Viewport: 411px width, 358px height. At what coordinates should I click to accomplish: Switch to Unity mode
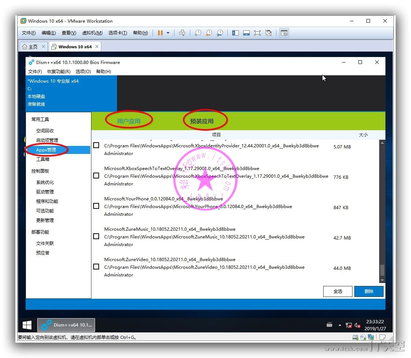(x=268, y=33)
